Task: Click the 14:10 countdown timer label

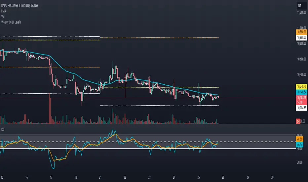Action: point(300,102)
